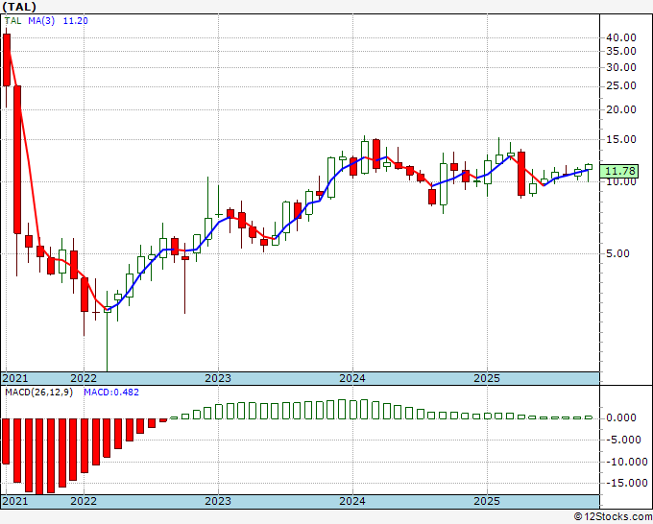Select 2024 on the price chart timeline
Viewport: 653px width, 524px height.
pyautogui.click(x=352, y=378)
